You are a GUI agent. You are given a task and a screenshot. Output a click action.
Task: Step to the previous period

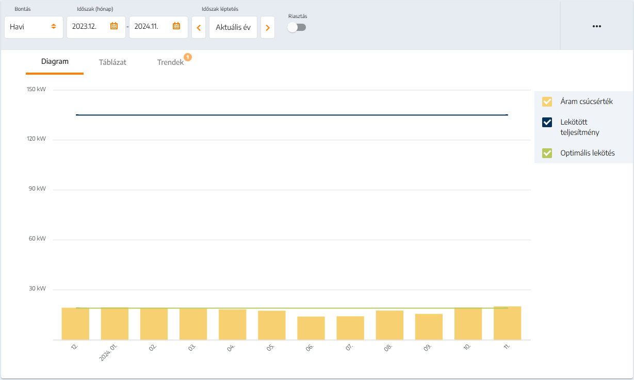tap(199, 27)
